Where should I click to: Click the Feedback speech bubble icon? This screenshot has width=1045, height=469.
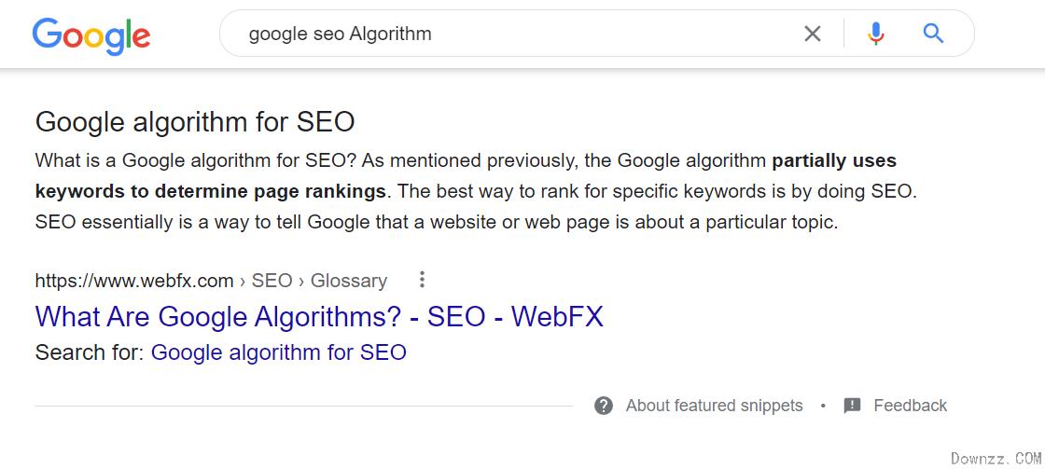(853, 405)
